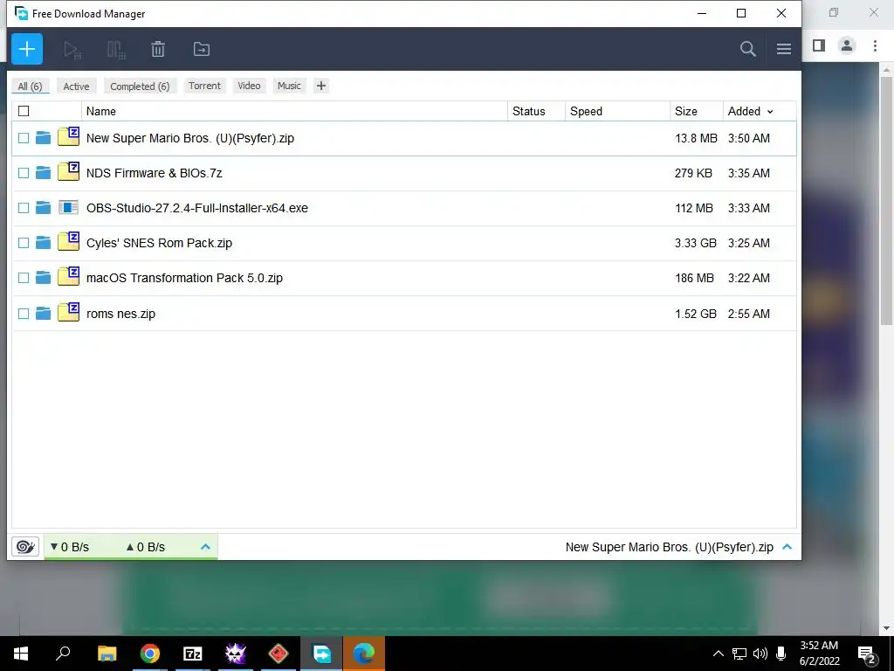Open the notification center icon
The width and height of the screenshot is (894, 671).
tap(867, 654)
